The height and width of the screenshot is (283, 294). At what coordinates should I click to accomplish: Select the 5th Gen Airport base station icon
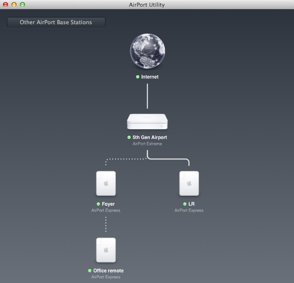147,122
